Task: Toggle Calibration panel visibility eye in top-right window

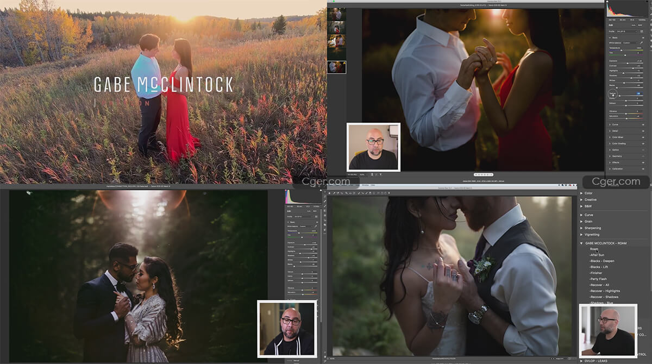Action: point(643,168)
